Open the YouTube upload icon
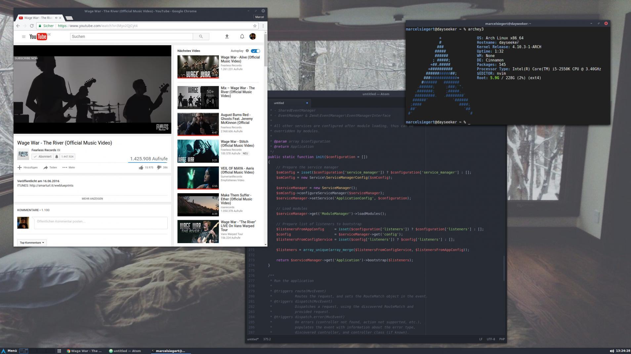This screenshot has width=631, height=354. 227,36
